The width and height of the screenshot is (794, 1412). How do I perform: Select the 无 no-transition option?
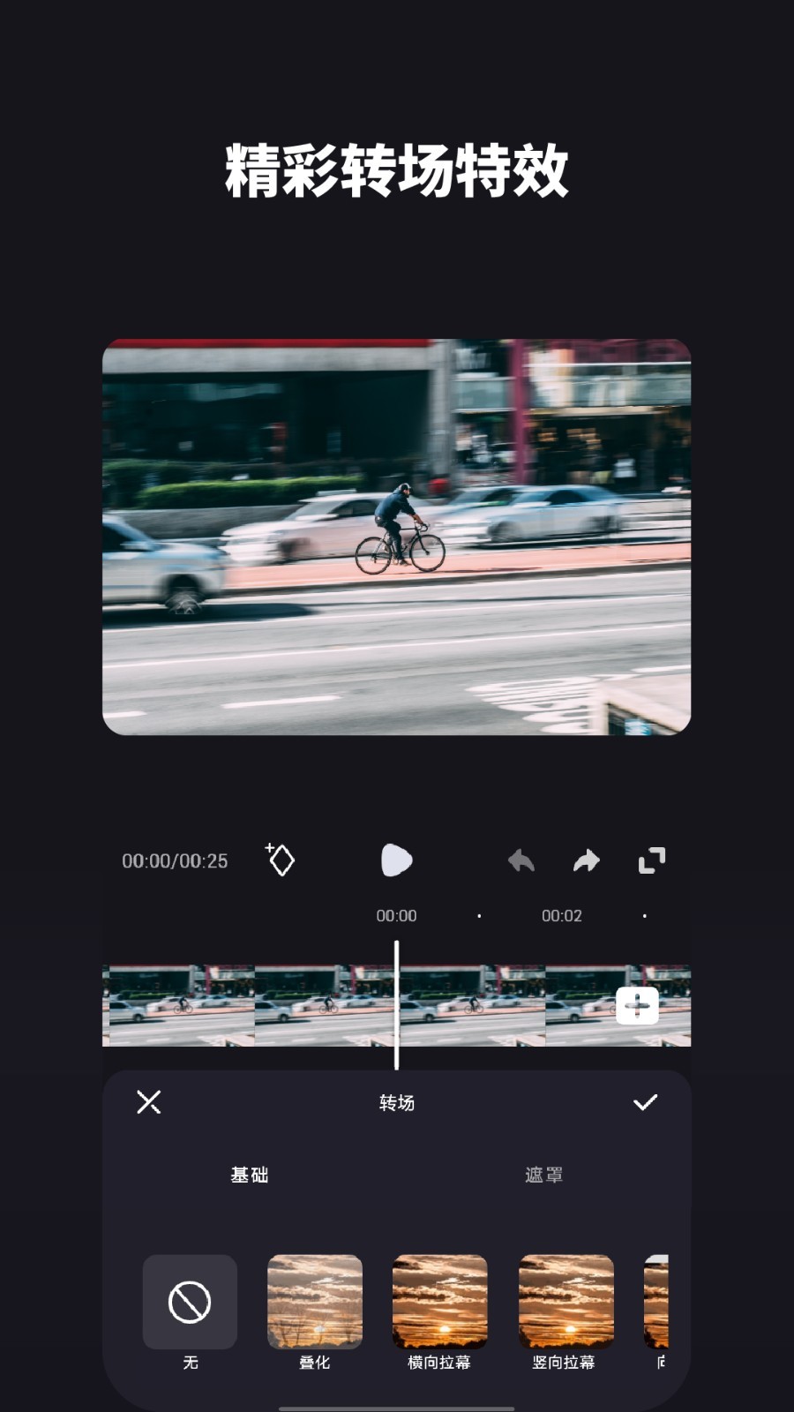click(190, 1302)
